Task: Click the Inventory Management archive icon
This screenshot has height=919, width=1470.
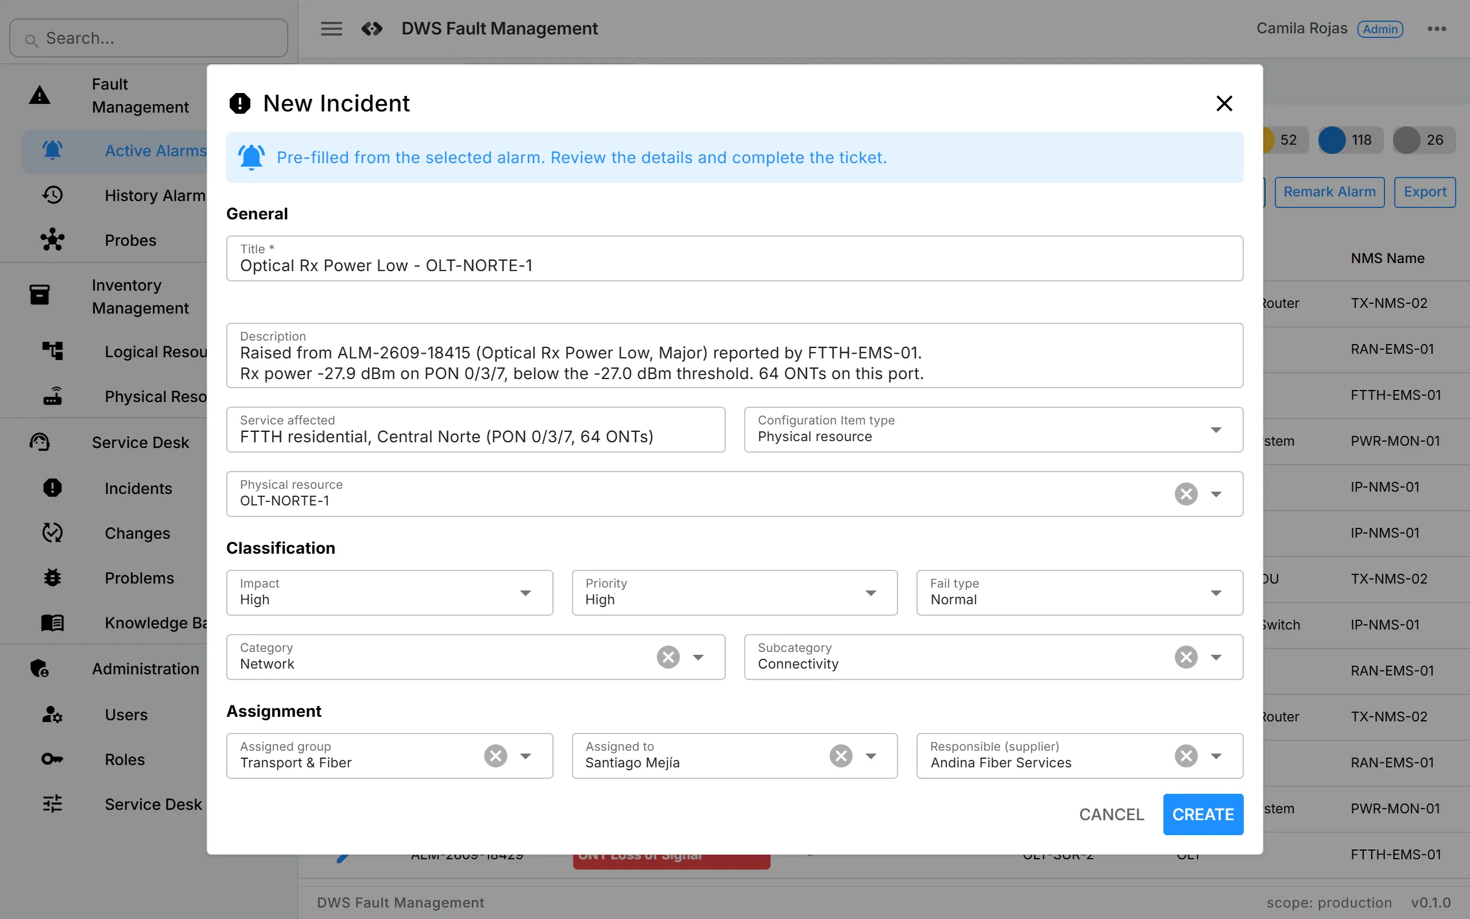Action: pos(40,295)
